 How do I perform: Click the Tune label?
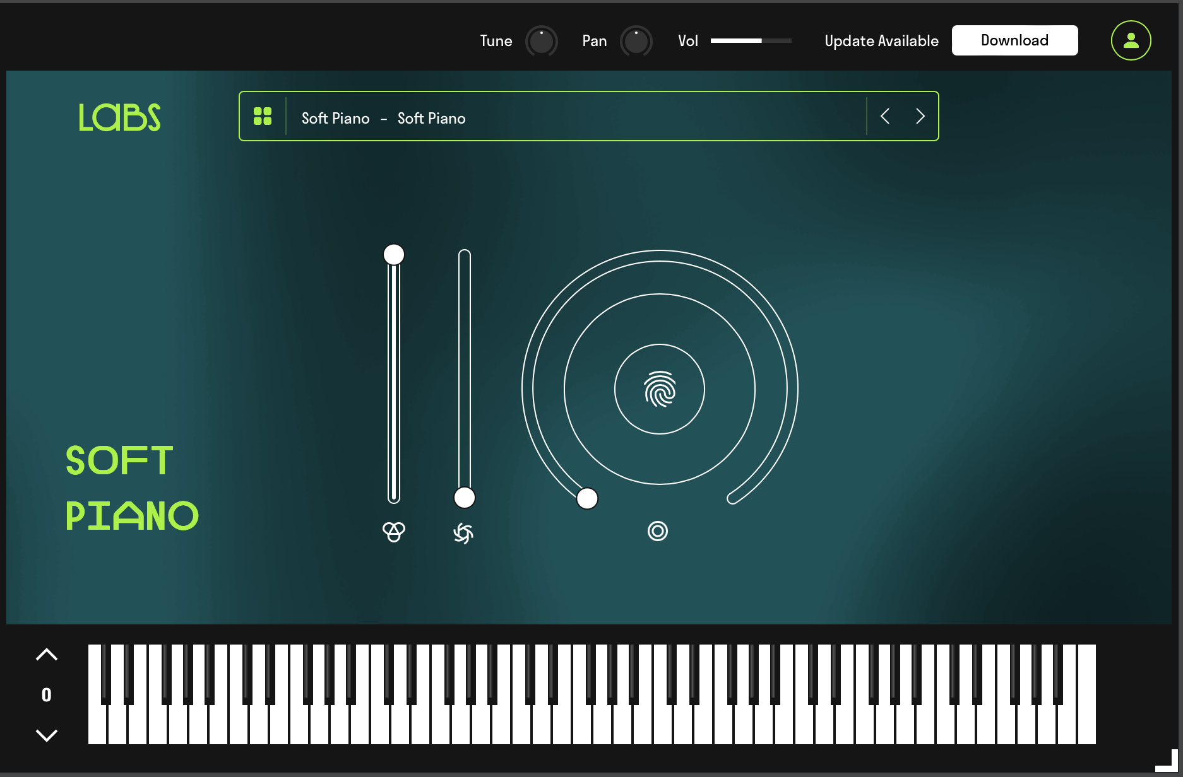(x=496, y=41)
